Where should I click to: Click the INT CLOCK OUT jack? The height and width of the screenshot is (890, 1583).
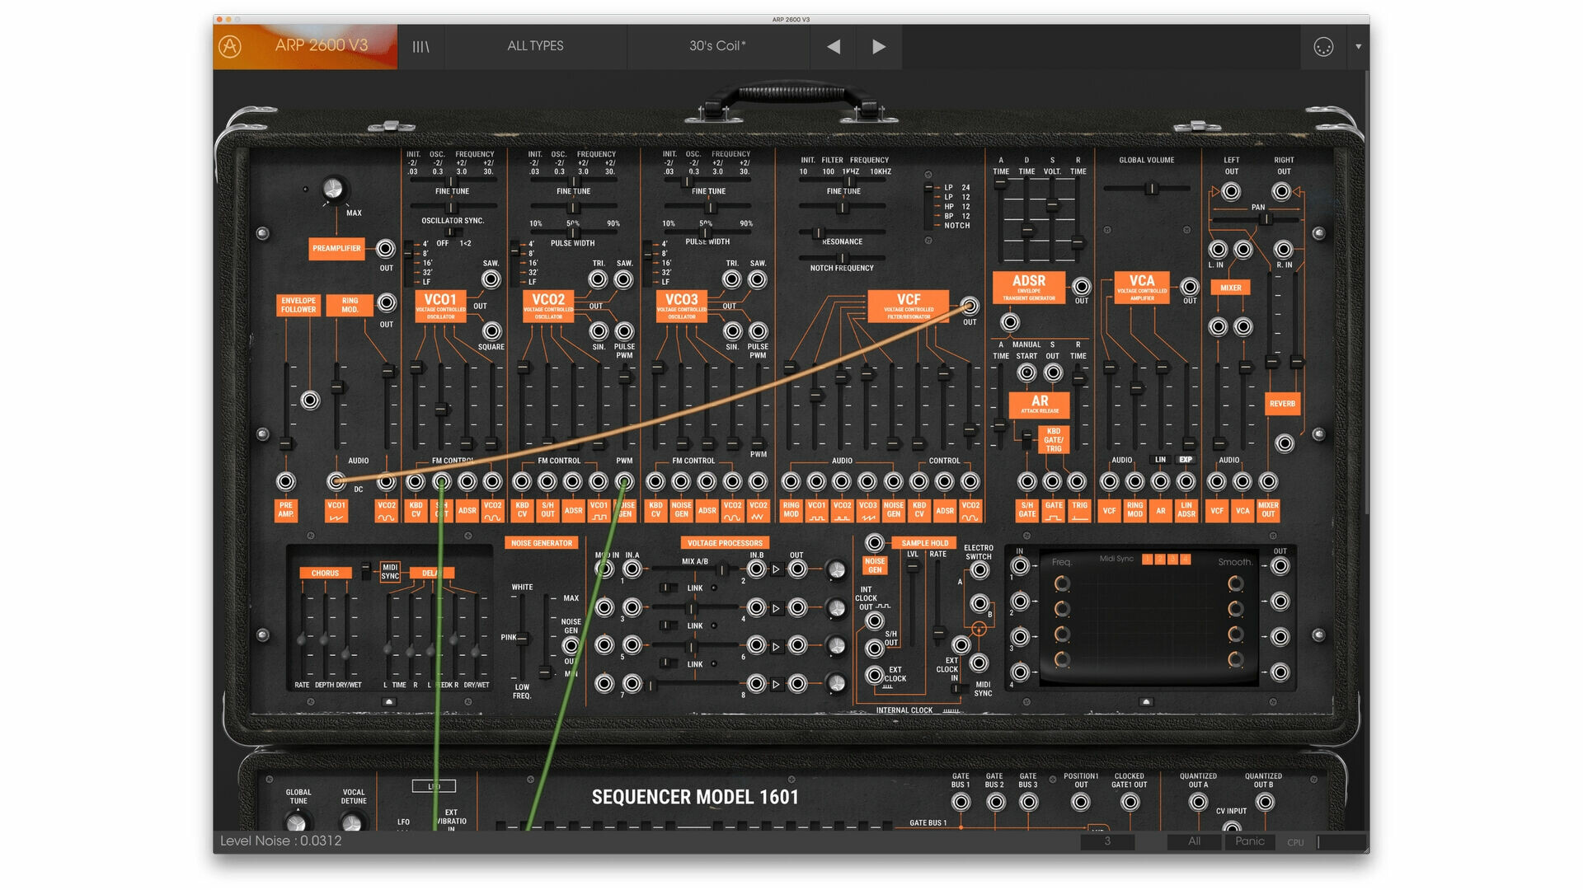(x=875, y=621)
